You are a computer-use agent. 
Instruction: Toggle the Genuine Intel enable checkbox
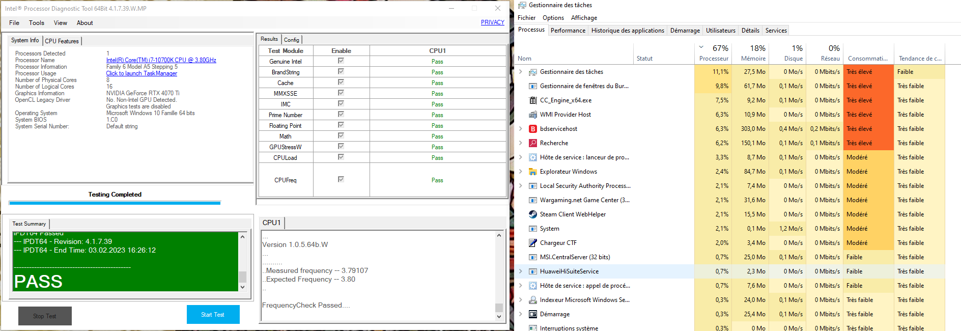341,61
